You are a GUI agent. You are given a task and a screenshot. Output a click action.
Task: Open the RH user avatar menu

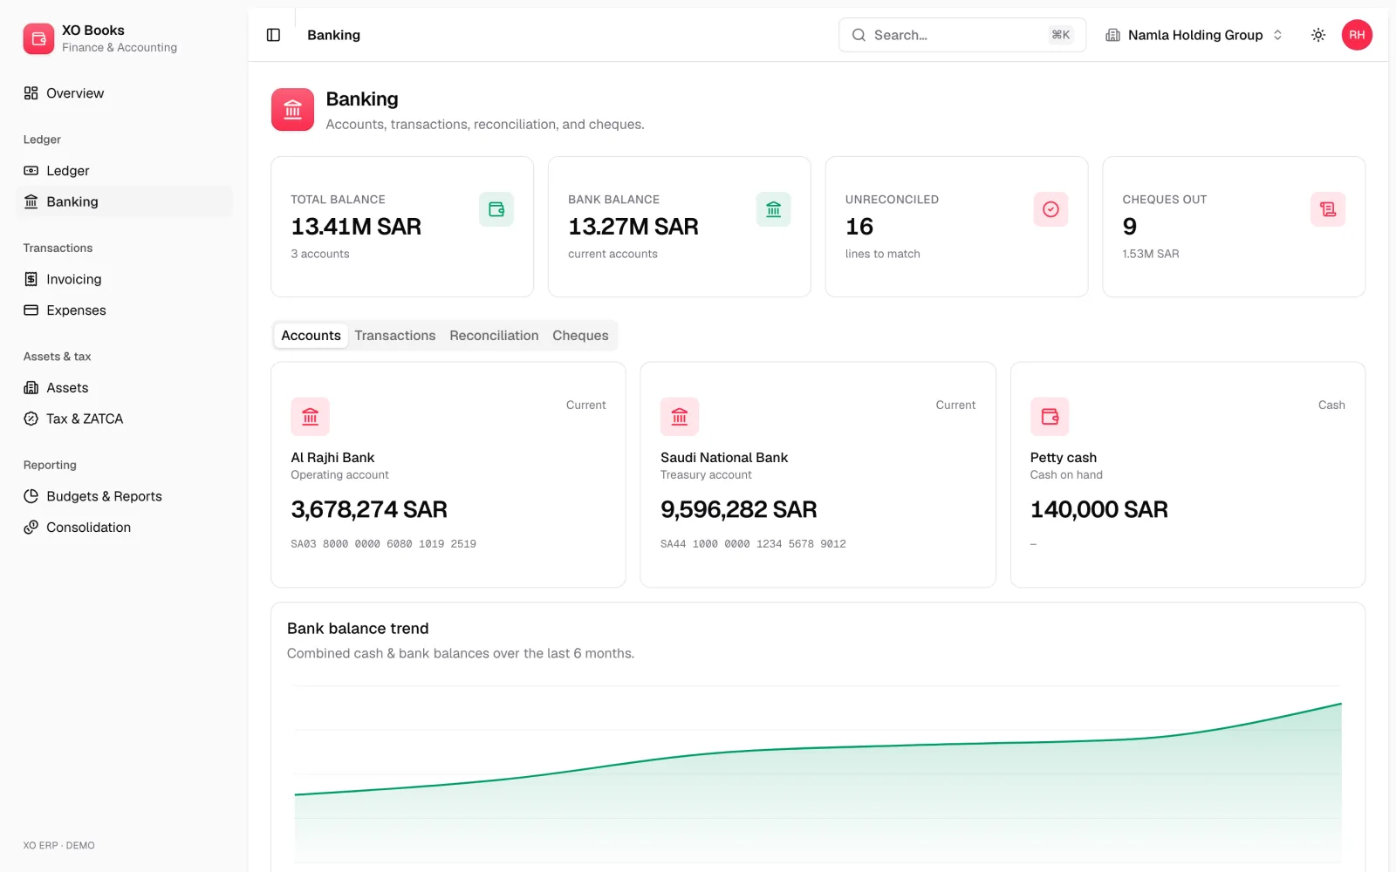(1357, 35)
